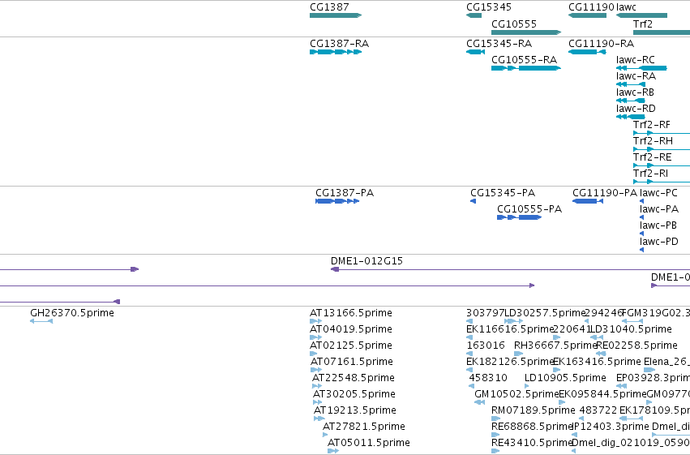Select the Trf2-RI transcript
Screen dimensions: 690x455
click(662, 182)
